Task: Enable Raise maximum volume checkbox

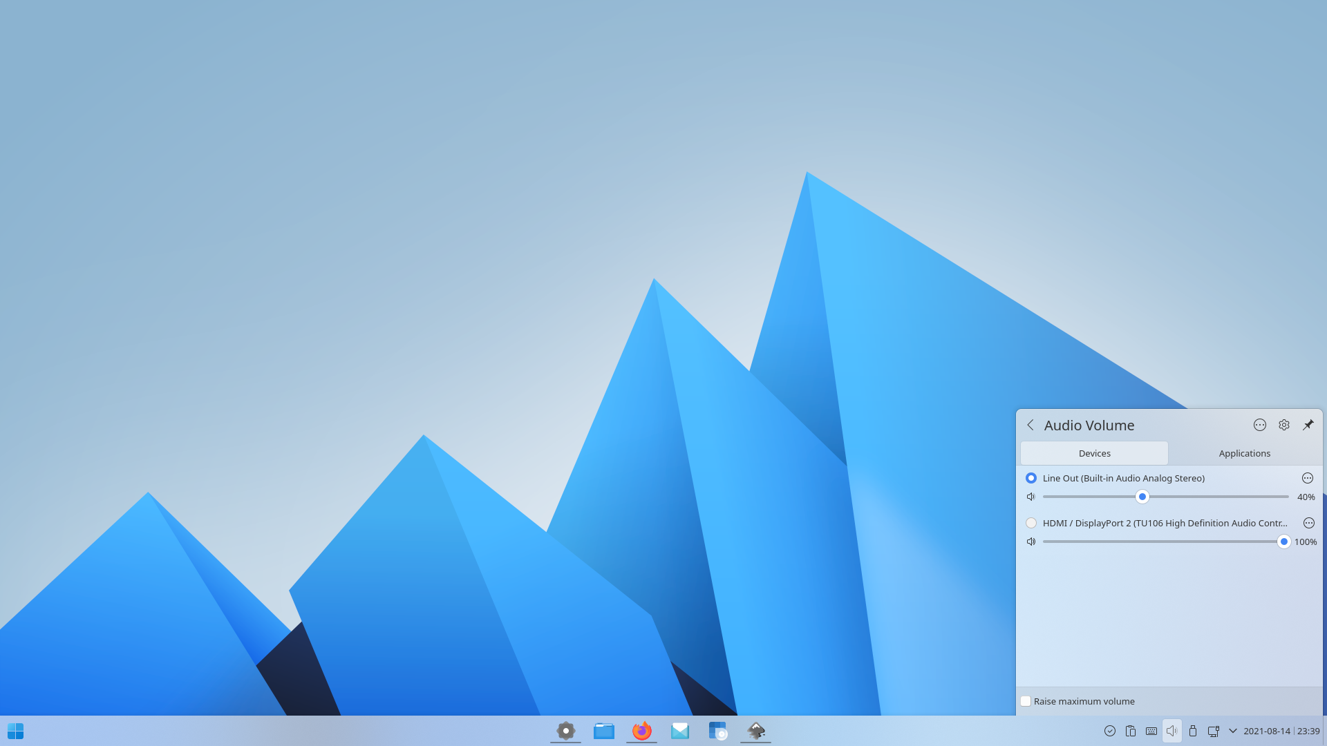Action: (1026, 701)
